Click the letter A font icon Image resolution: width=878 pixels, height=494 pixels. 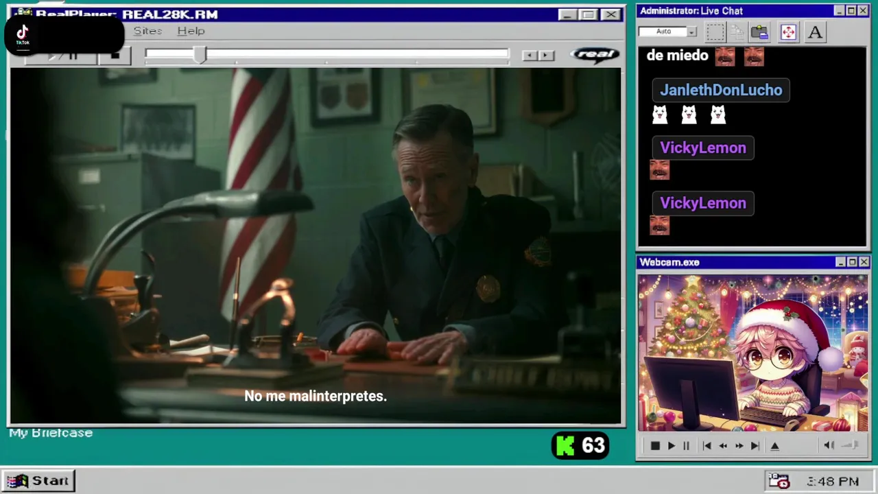[x=815, y=32]
